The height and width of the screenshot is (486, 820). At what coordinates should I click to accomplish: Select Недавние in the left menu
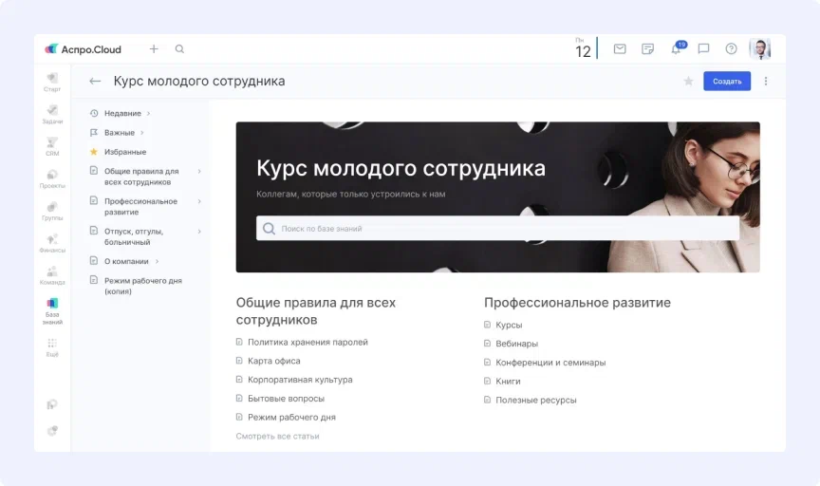[122, 114]
